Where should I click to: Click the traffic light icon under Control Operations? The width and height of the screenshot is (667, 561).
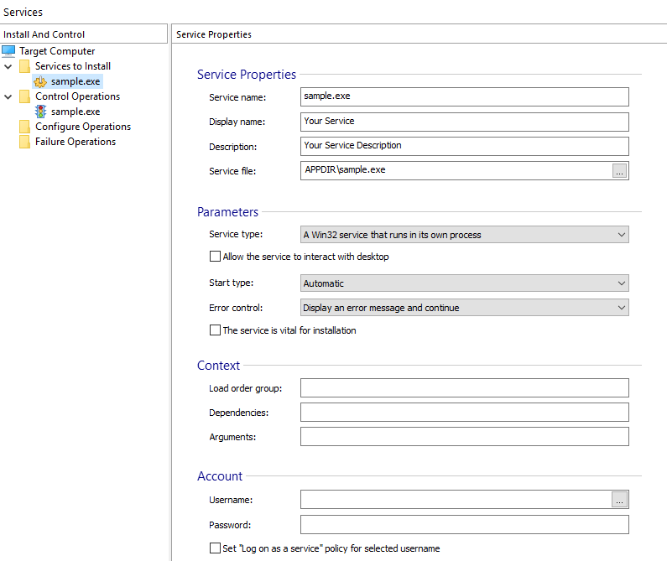pyautogui.click(x=40, y=112)
